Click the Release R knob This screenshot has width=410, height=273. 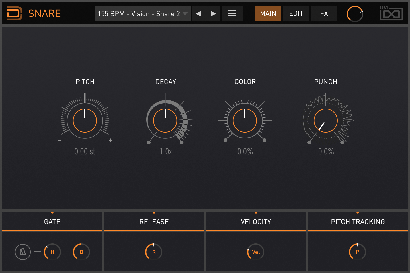154,252
